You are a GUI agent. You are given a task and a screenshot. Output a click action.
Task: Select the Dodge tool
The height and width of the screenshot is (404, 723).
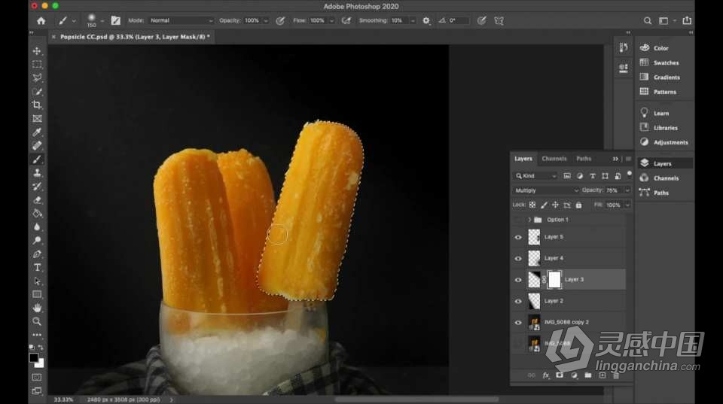(x=37, y=241)
